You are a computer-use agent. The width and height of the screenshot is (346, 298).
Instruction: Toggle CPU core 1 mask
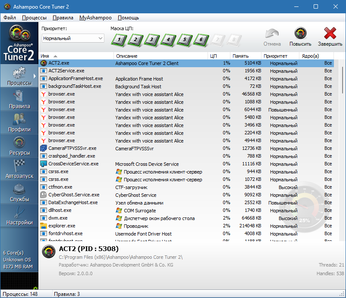[x=119, y=40]
